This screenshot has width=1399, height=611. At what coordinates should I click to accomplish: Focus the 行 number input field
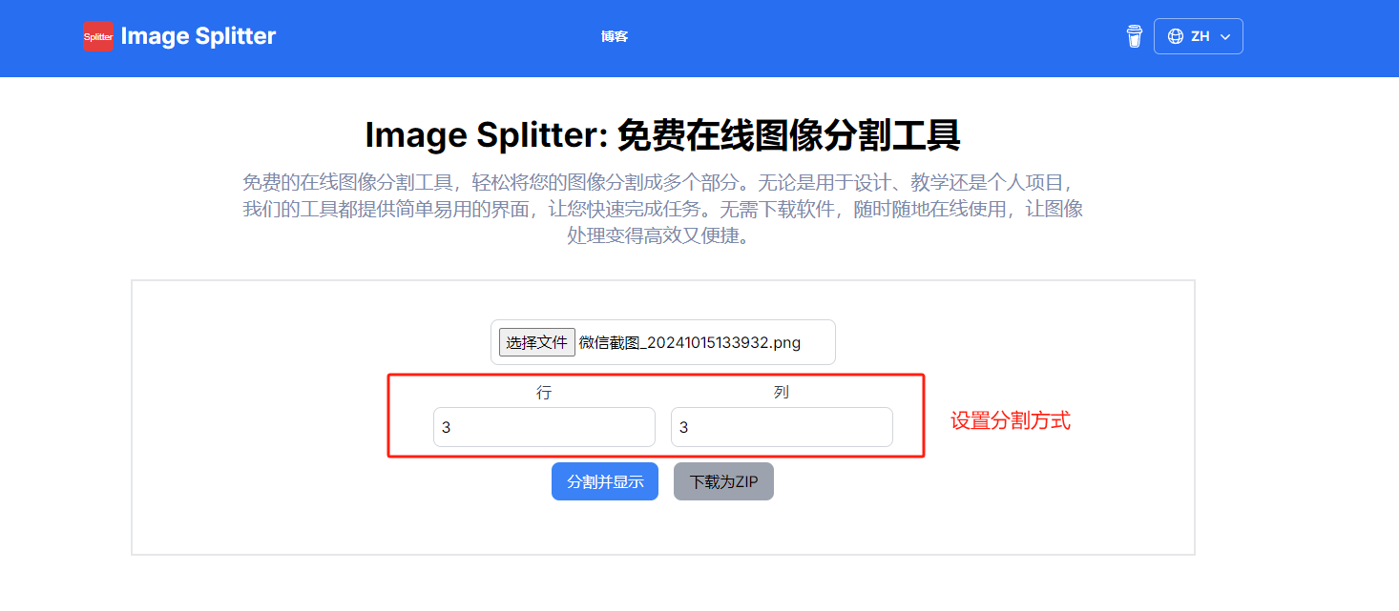(x=544, y=427)
